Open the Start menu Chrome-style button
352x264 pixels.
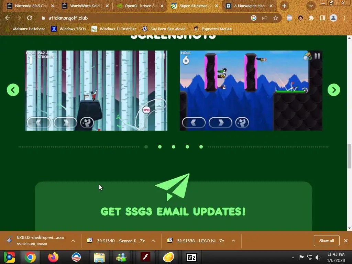tap(9, 257)
